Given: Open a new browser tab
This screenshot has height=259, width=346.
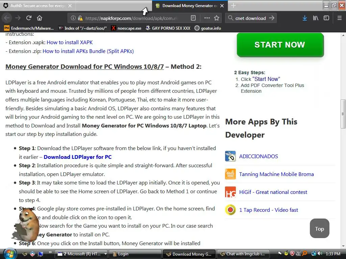Looking at the screenshot, I should click(x=233, y=6).
